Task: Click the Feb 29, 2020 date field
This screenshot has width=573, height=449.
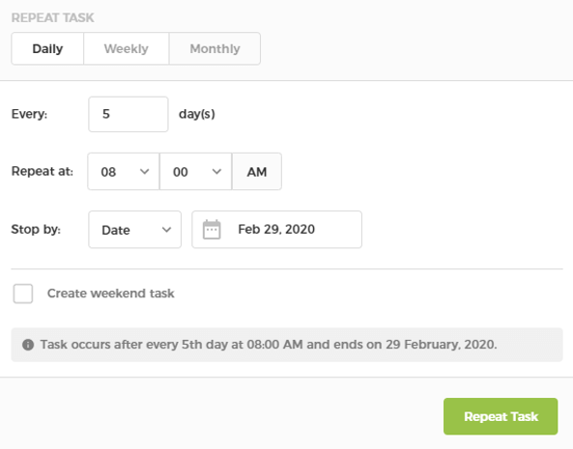Action: pos(277,230)
